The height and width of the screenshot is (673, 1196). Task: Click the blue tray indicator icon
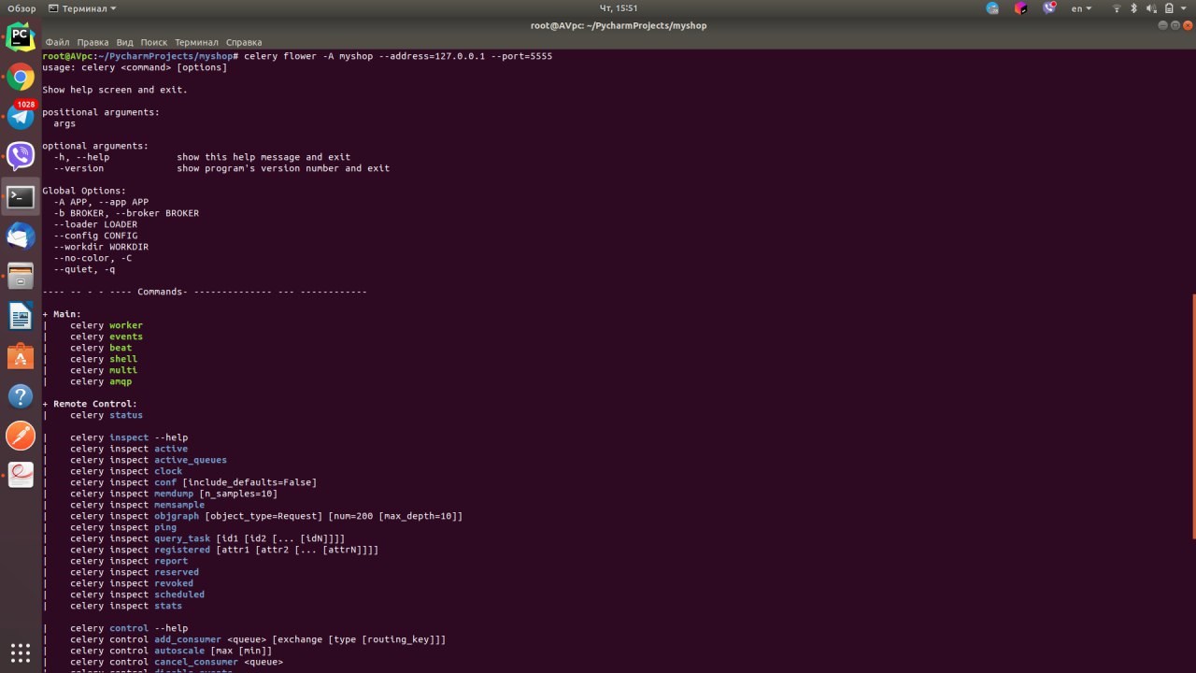tap(992, 7)
